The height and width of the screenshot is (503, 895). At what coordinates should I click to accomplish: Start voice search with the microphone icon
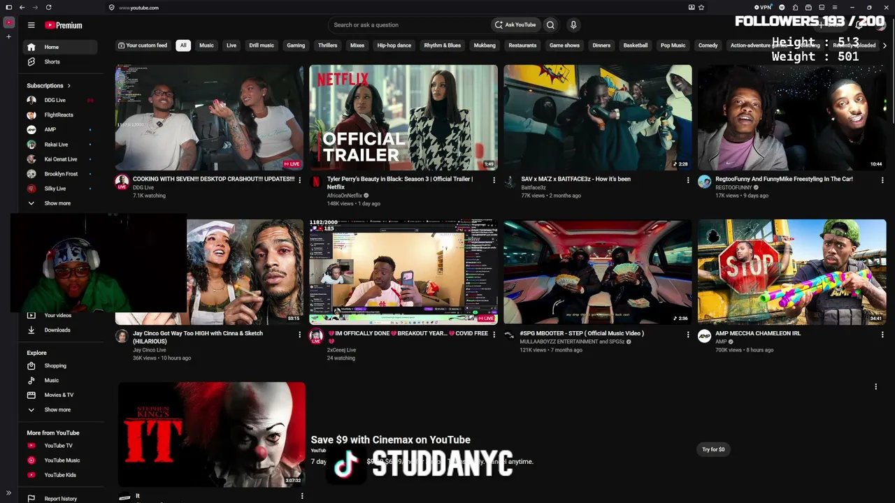(573, 25)
